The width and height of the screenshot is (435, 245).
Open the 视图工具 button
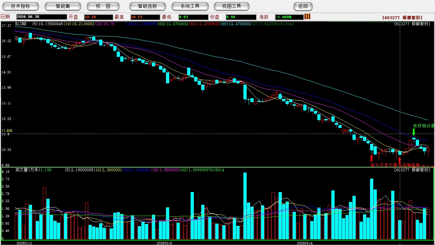coord(232,6)
